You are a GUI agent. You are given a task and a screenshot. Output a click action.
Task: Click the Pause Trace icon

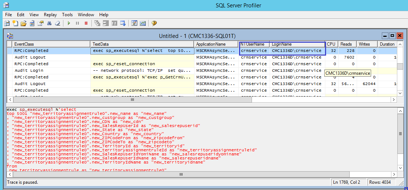[77, 23]
